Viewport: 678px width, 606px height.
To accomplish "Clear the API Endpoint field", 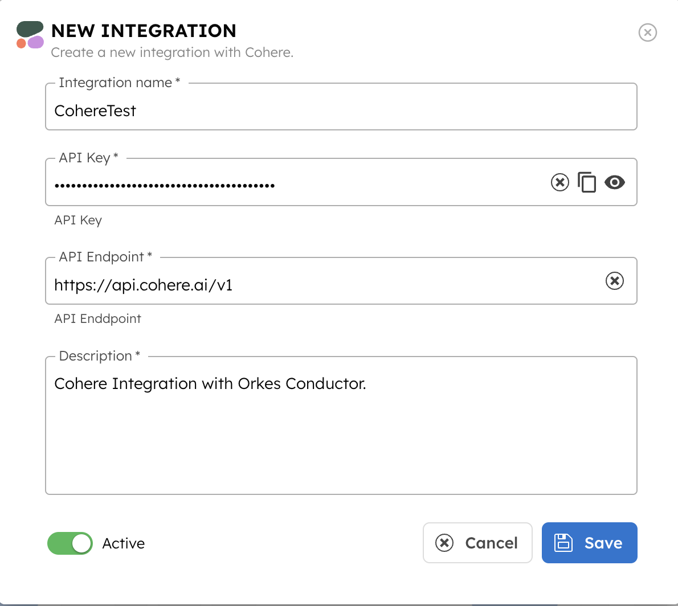I will (x=615, y=281).
